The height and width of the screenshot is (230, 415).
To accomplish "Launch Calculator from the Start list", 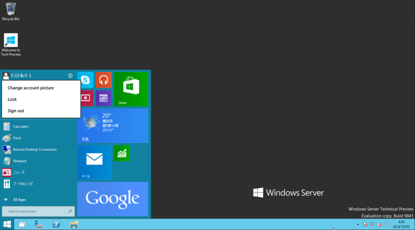I will tap(38, 126).
